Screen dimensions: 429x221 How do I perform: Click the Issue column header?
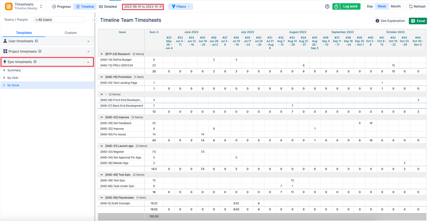pos(122,32)
